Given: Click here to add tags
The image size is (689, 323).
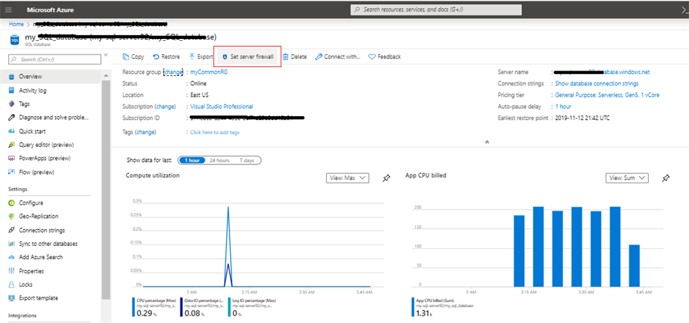Looking at the screenshot, I should 215,132.
